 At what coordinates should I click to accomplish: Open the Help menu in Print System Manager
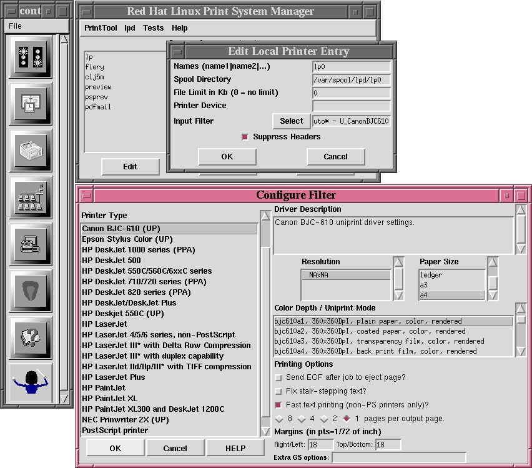179,28
